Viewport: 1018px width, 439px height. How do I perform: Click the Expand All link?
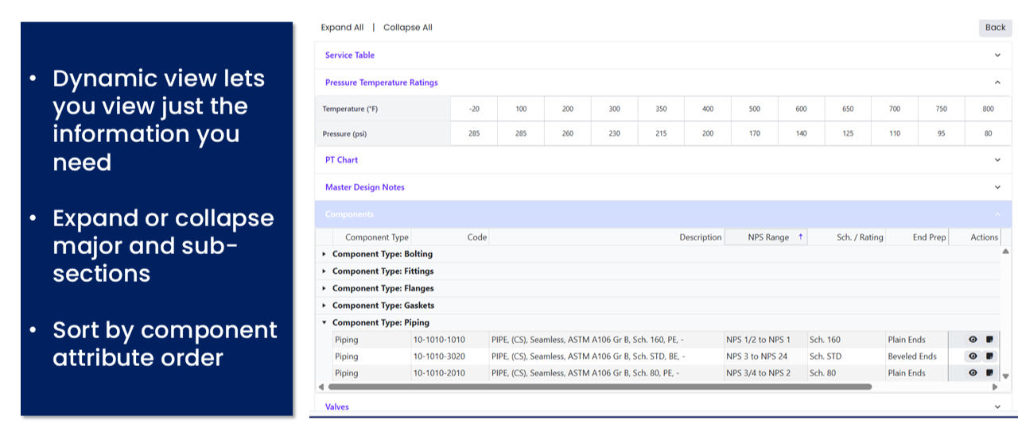[342, 28]
